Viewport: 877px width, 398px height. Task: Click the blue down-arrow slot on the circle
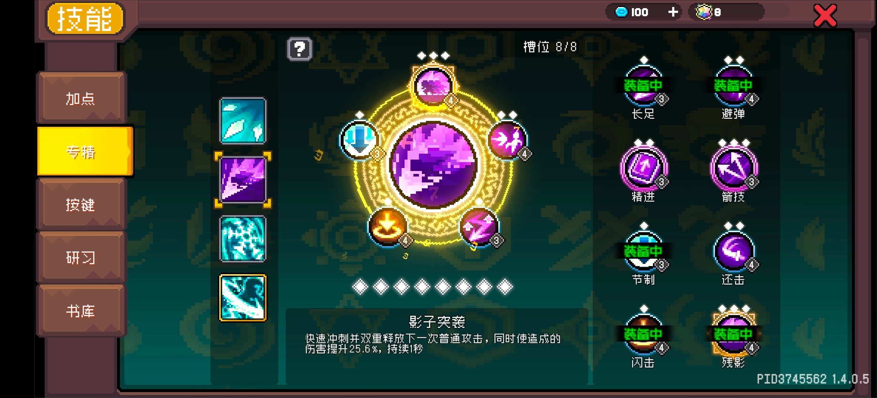(x=360, y=140)
